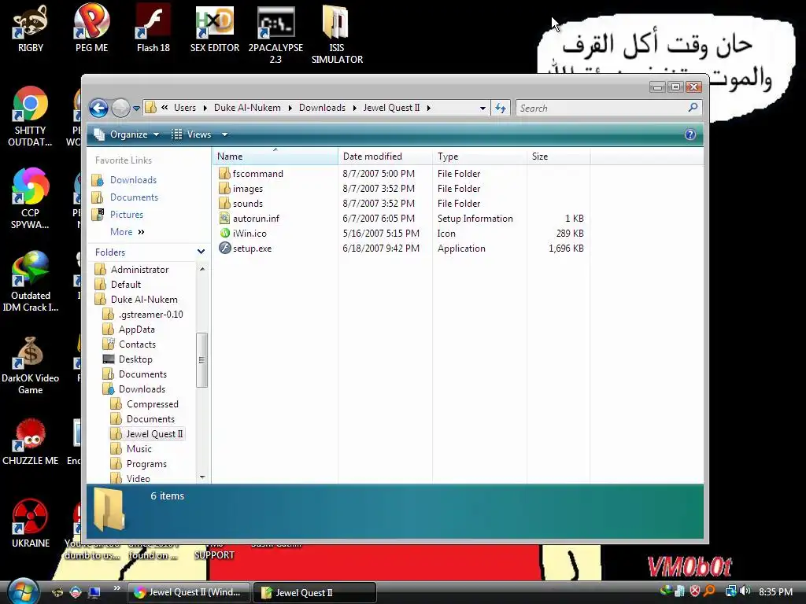Open the Views dropdown arrow

pyautogui.click(x=224, y=134)
